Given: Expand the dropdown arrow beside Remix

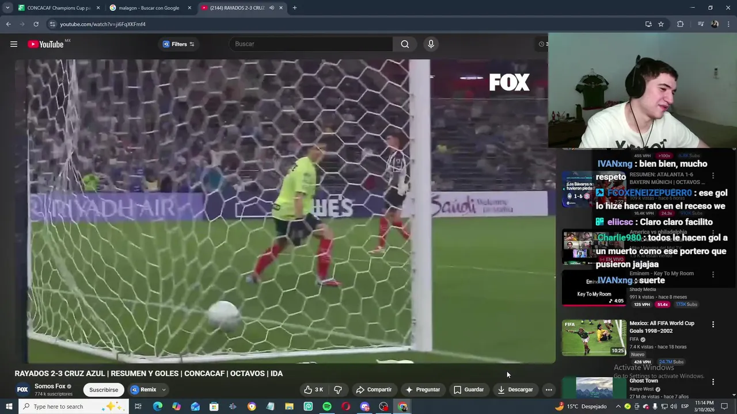Looking at the screenshot, I should coord(164,390).
